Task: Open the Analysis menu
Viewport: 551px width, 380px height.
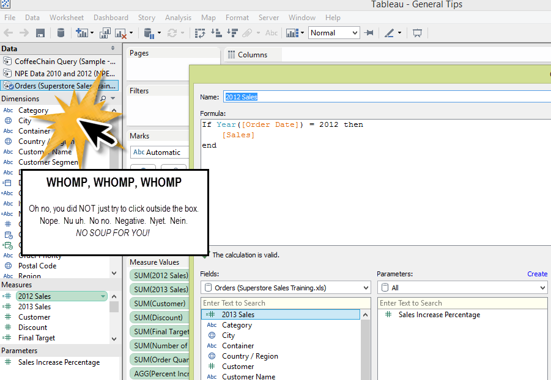Action: (178, 18)
